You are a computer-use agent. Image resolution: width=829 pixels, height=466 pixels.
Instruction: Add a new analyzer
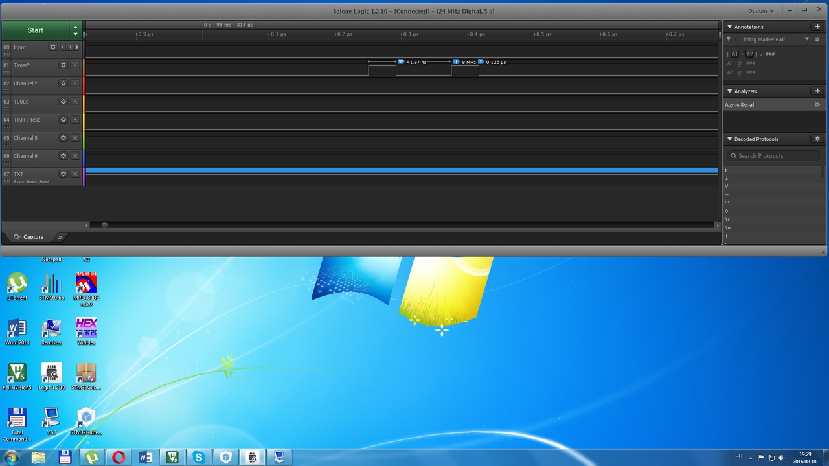pos(817,91)
